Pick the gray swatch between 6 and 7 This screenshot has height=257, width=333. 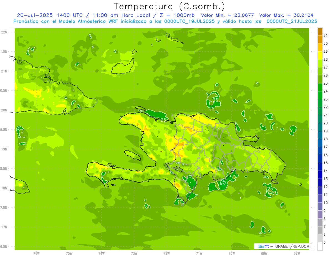click(320, 230)
